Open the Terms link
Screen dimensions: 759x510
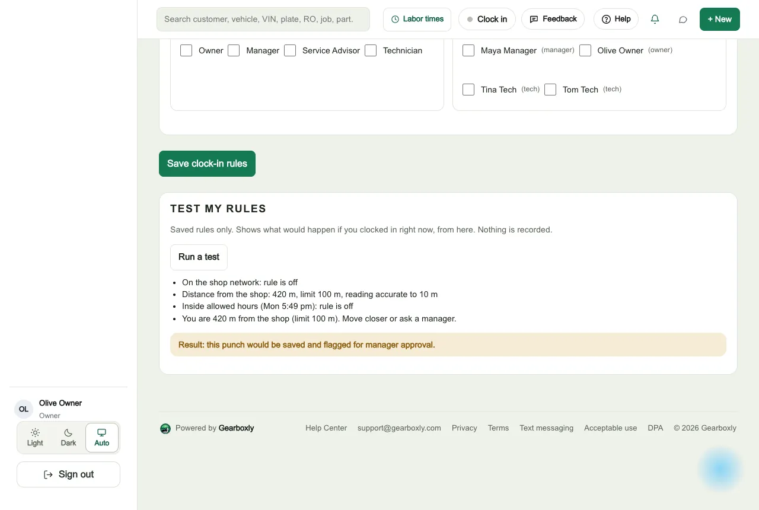pos(498,428)
